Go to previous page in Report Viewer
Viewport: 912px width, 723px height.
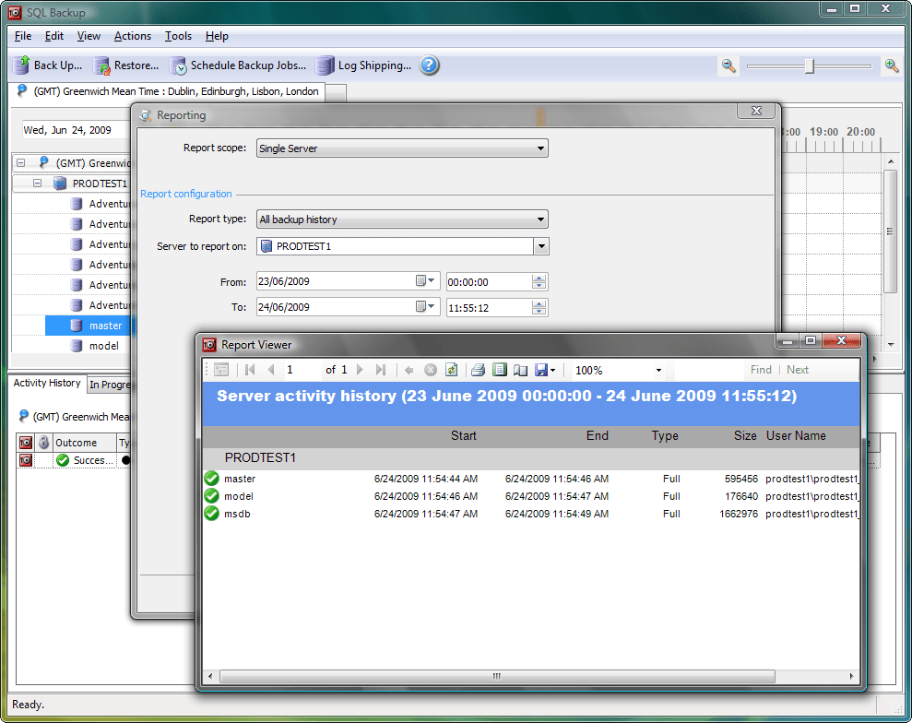pos(271,370)
